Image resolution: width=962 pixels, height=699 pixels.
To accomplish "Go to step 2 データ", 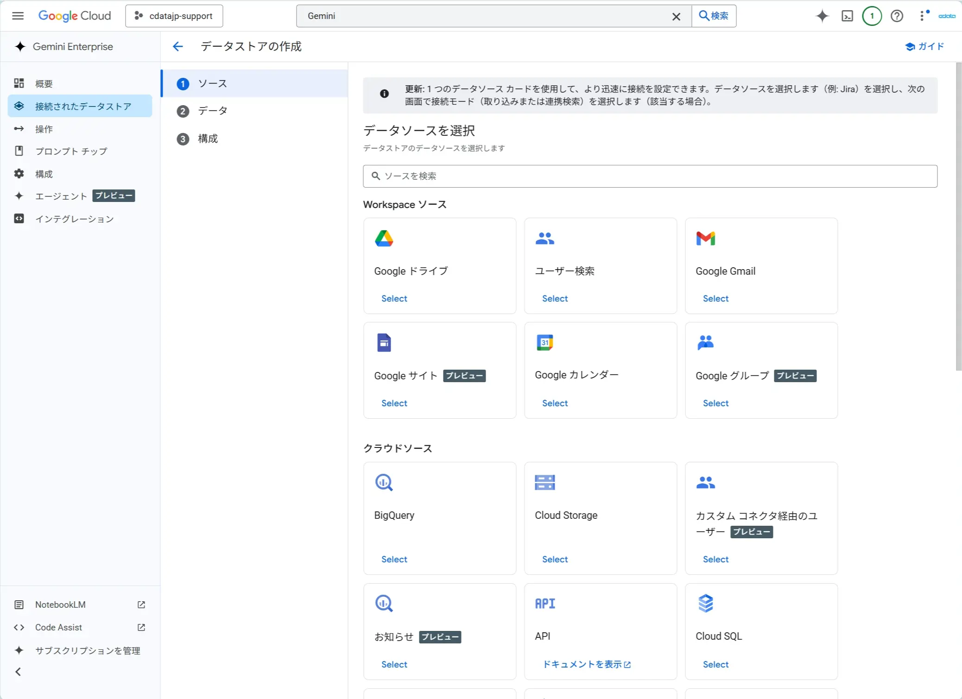I will click(x=212, y=111).
